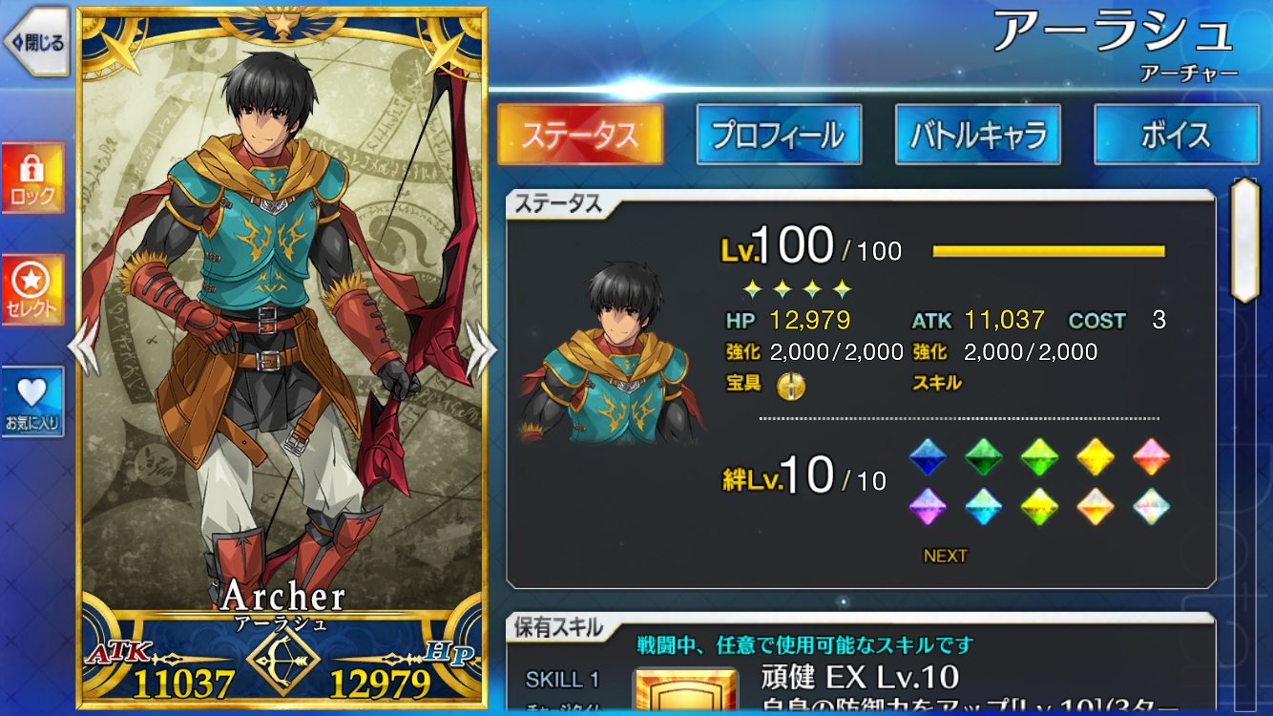This screenshot has height=716, width=1273.
Task: Click the vertical scrollbar handle
Action: (x=1244, y=241)
